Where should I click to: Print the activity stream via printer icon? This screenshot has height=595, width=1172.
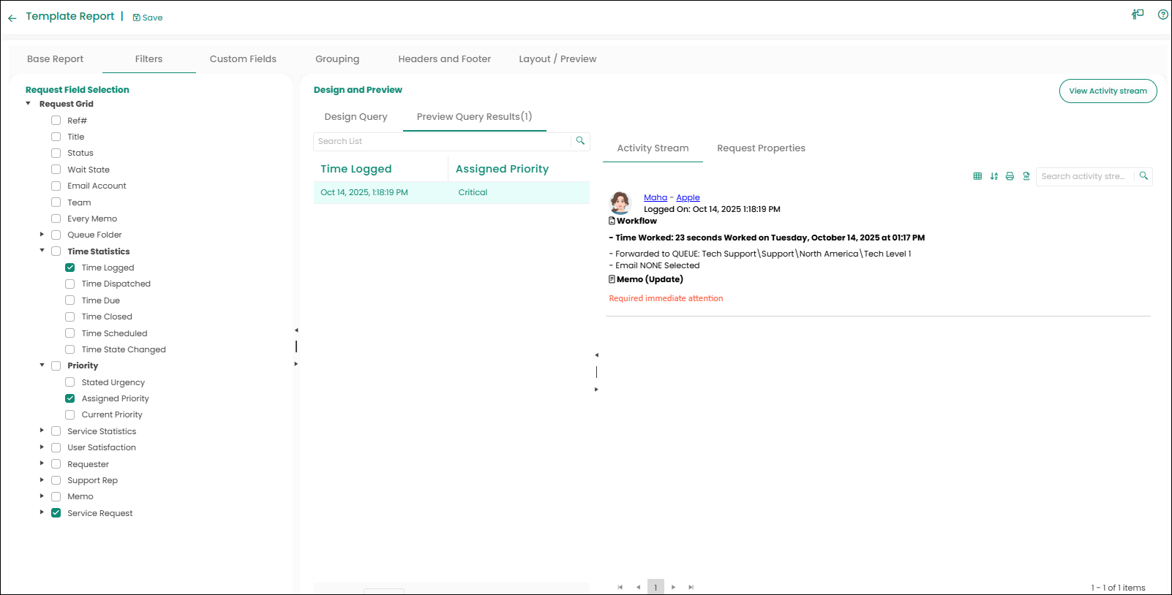(x=1010, y=176)
